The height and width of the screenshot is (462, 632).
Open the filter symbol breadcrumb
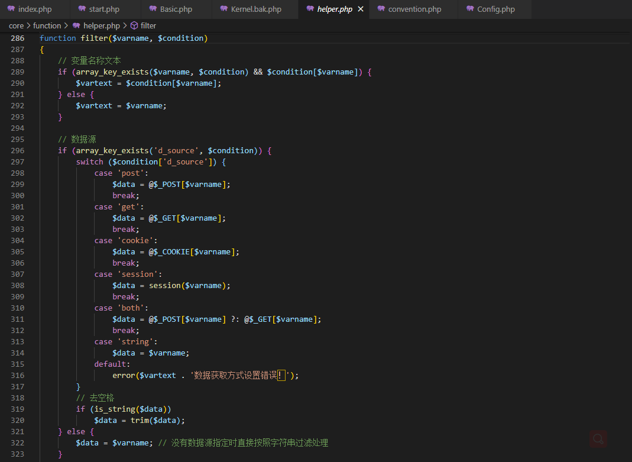(x=148, y=26)
